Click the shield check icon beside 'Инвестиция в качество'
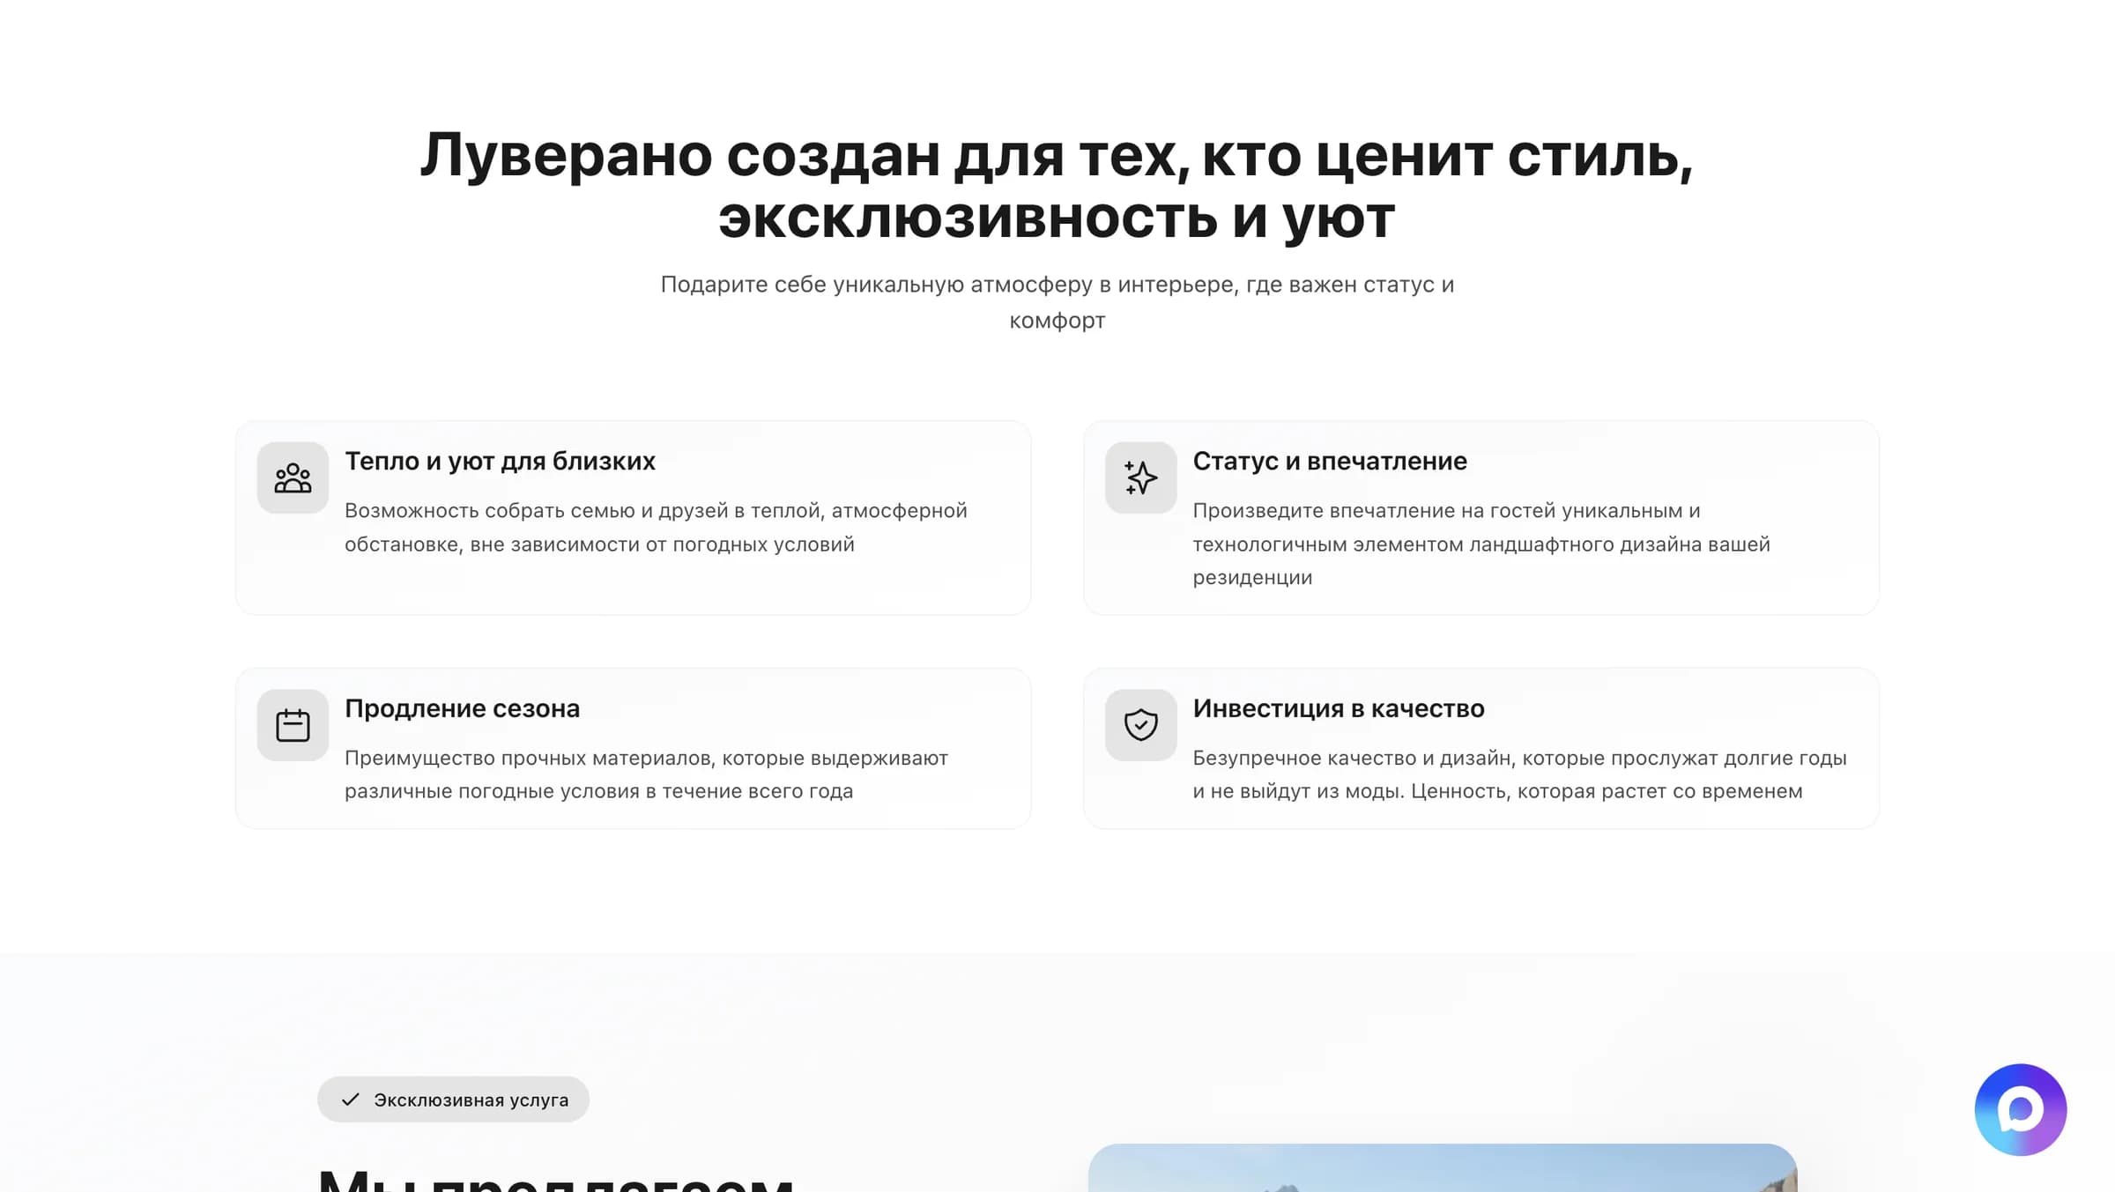The height and width of the screenshot is (1192, 2115). pyautogui.click(x=1140, y=725)
